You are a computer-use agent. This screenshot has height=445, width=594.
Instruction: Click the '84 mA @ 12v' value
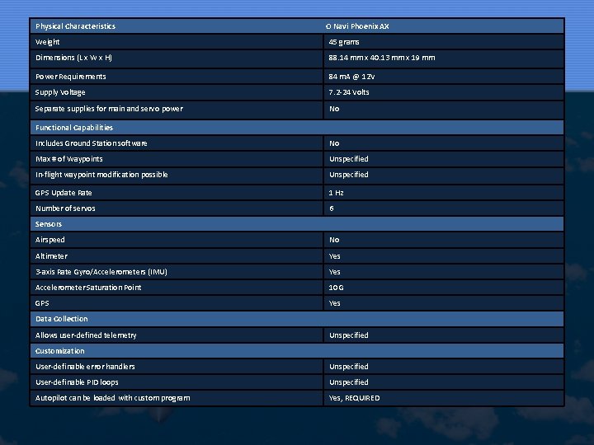point(351,77)
